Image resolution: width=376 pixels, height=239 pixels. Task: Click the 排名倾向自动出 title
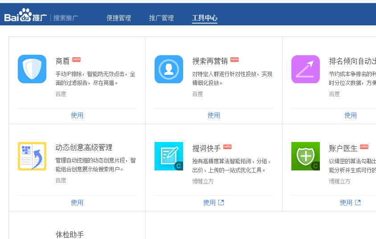(x=352, y=61)
